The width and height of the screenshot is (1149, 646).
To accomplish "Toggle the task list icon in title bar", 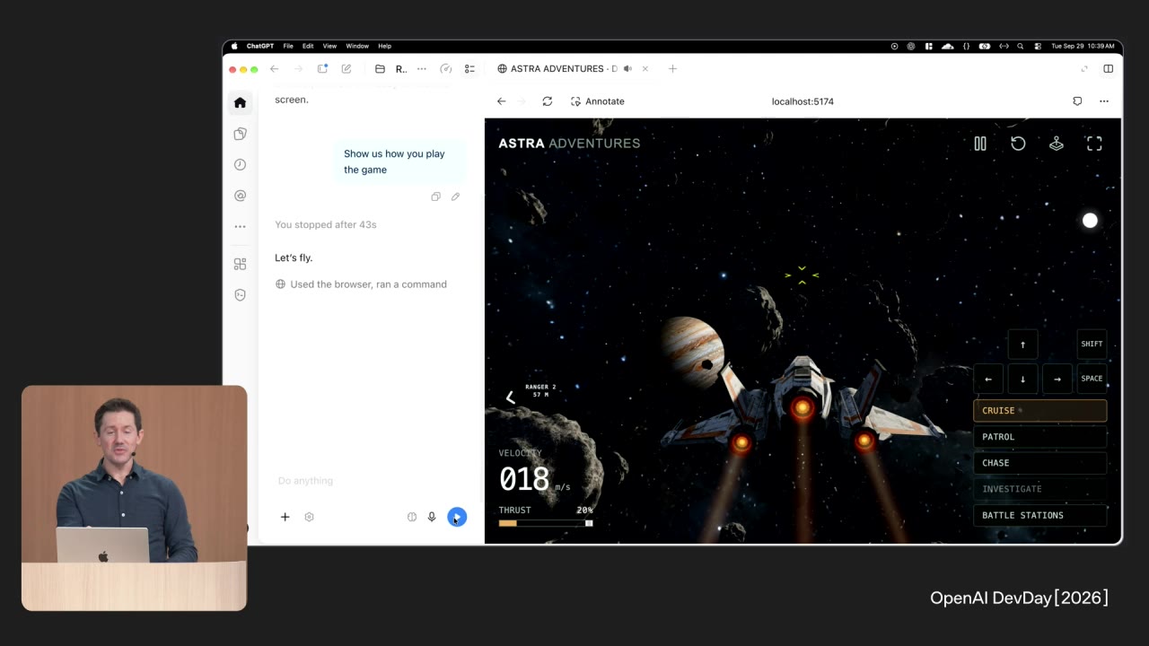I will point(469,69).
